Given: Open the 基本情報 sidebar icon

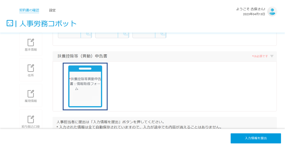Looking at the screenshot, I should (x=31, y=42).
